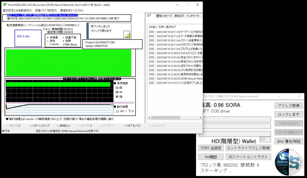Image resolution: width=307 pixels, height=178 pixels.
Task: Click the 0.0 amount field
Action: click(x=265, y=139)
